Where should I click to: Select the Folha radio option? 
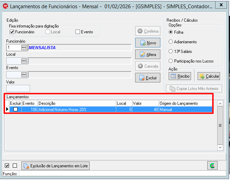[x=171, y=32]
